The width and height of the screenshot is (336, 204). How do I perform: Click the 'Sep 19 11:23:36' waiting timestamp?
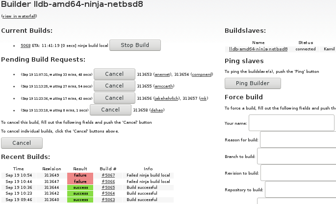point(56,98)
